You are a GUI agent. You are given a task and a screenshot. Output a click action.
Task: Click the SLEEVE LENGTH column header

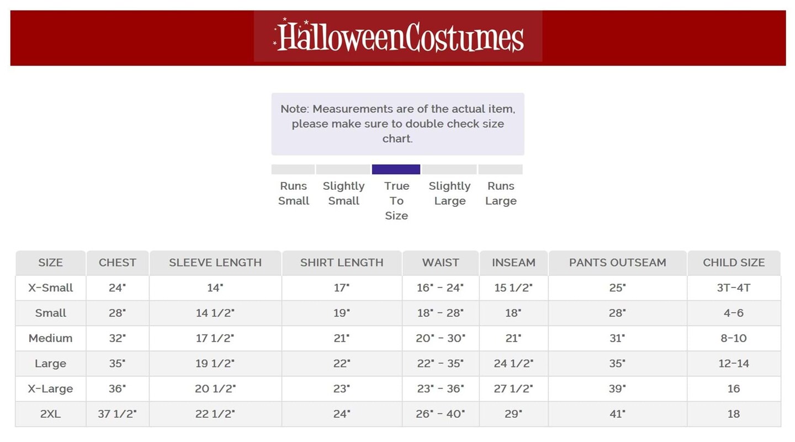point(215,263)
